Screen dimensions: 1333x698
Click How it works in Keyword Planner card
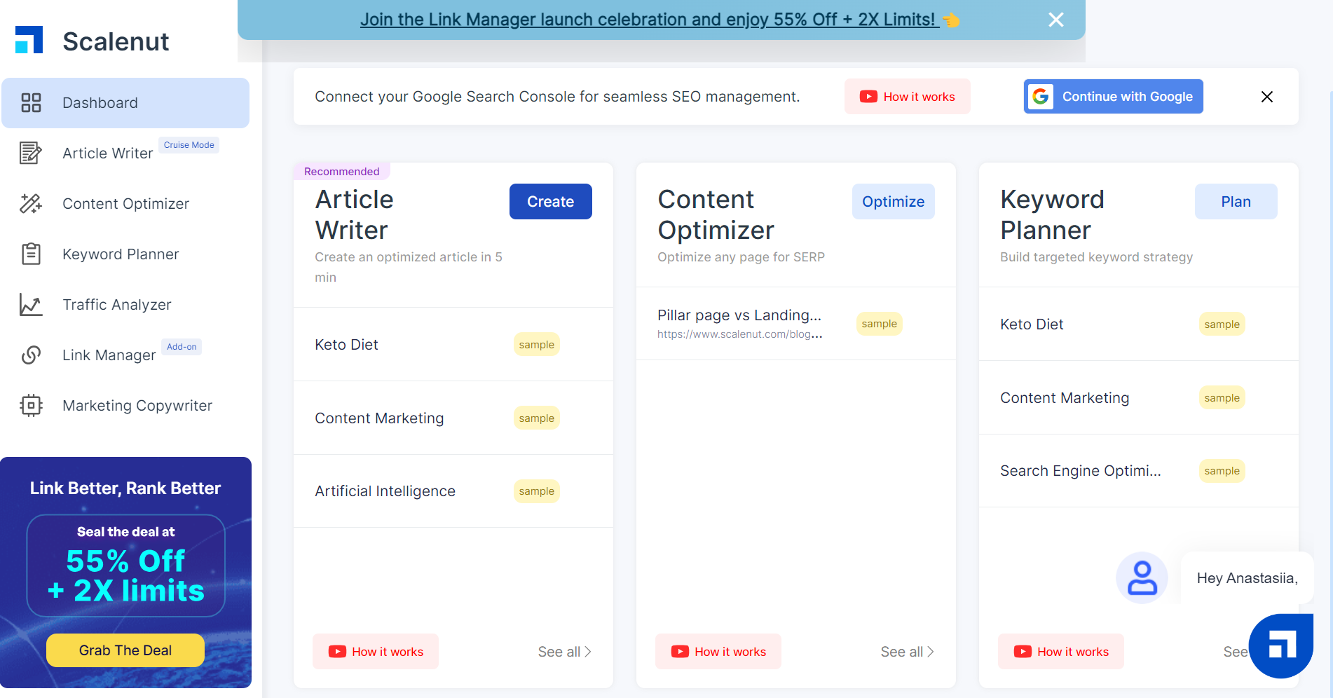[x=1061, y=652]
